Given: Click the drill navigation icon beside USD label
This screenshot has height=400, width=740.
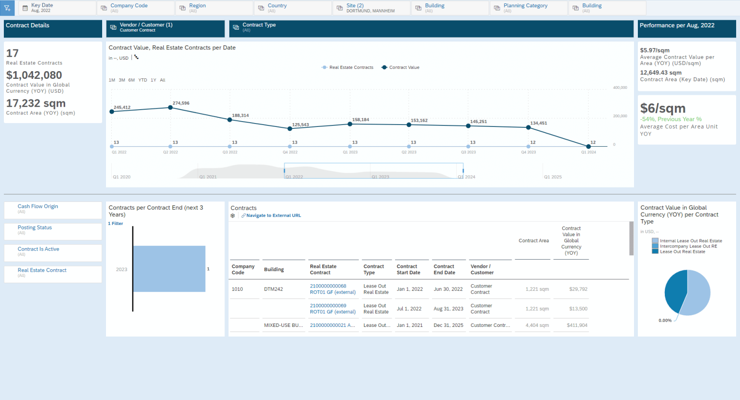Looking at the screenshot, I should pyautogui.click(x=136, y=57).
